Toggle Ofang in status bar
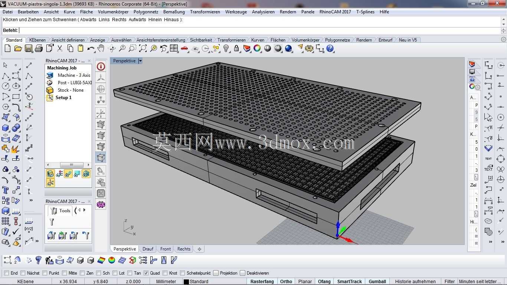 (324, 281)
